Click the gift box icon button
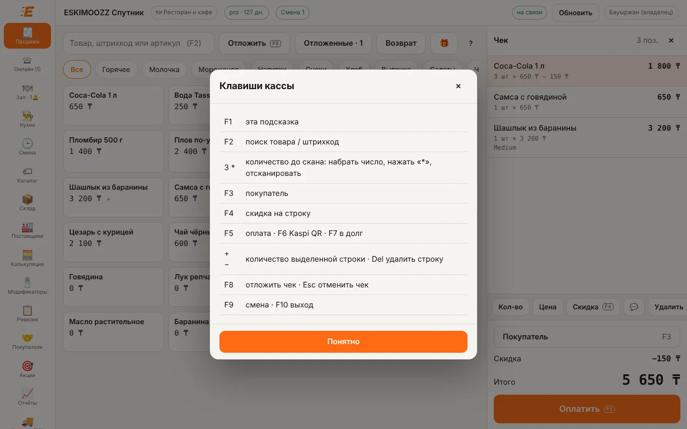The image size is (687, 429). tap(444, 43)
